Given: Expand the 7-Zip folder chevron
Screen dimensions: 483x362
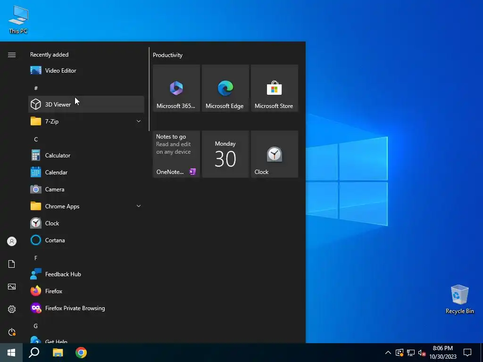Looking at the screenshot, I should [x=139, y=121].
